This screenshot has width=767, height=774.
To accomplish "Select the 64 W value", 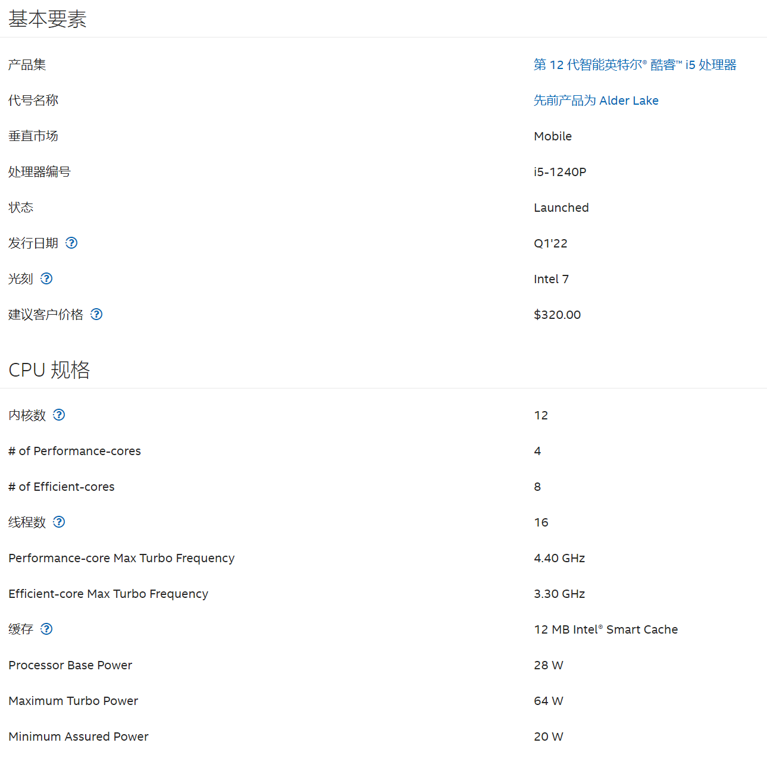I will coord(548,701).
